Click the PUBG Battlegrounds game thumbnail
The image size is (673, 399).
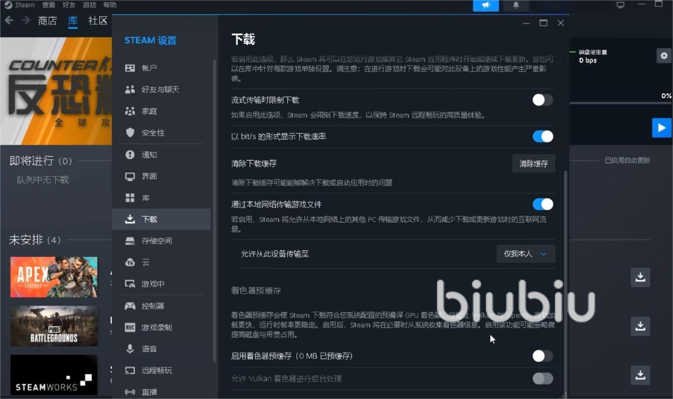click(x=54, y=326)
